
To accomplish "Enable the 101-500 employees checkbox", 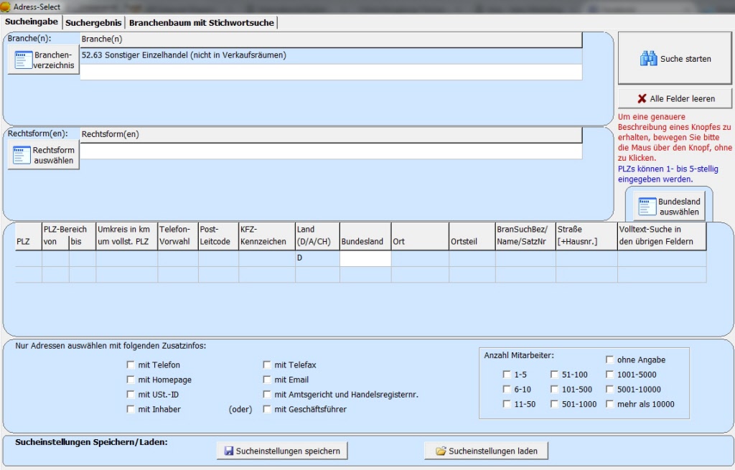I will [554, 389].
